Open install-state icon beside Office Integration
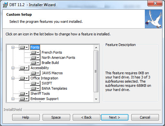The image size is (165, 126). tap(24, 78)
